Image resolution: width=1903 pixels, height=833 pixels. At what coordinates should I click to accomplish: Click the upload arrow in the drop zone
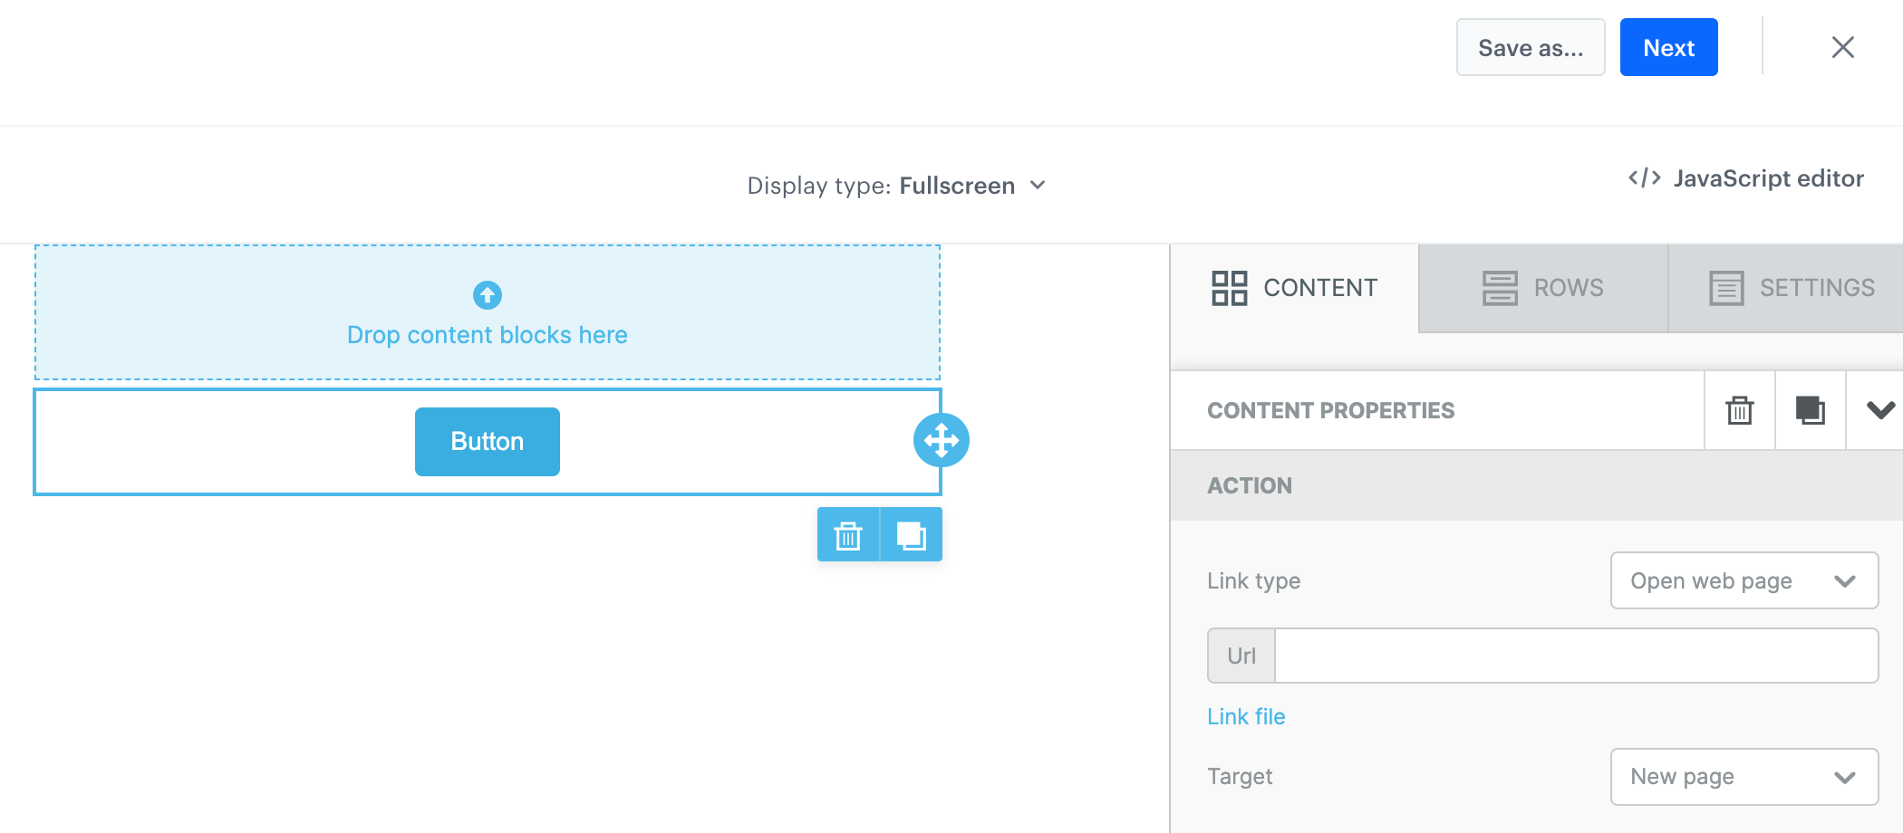point(488,294)
